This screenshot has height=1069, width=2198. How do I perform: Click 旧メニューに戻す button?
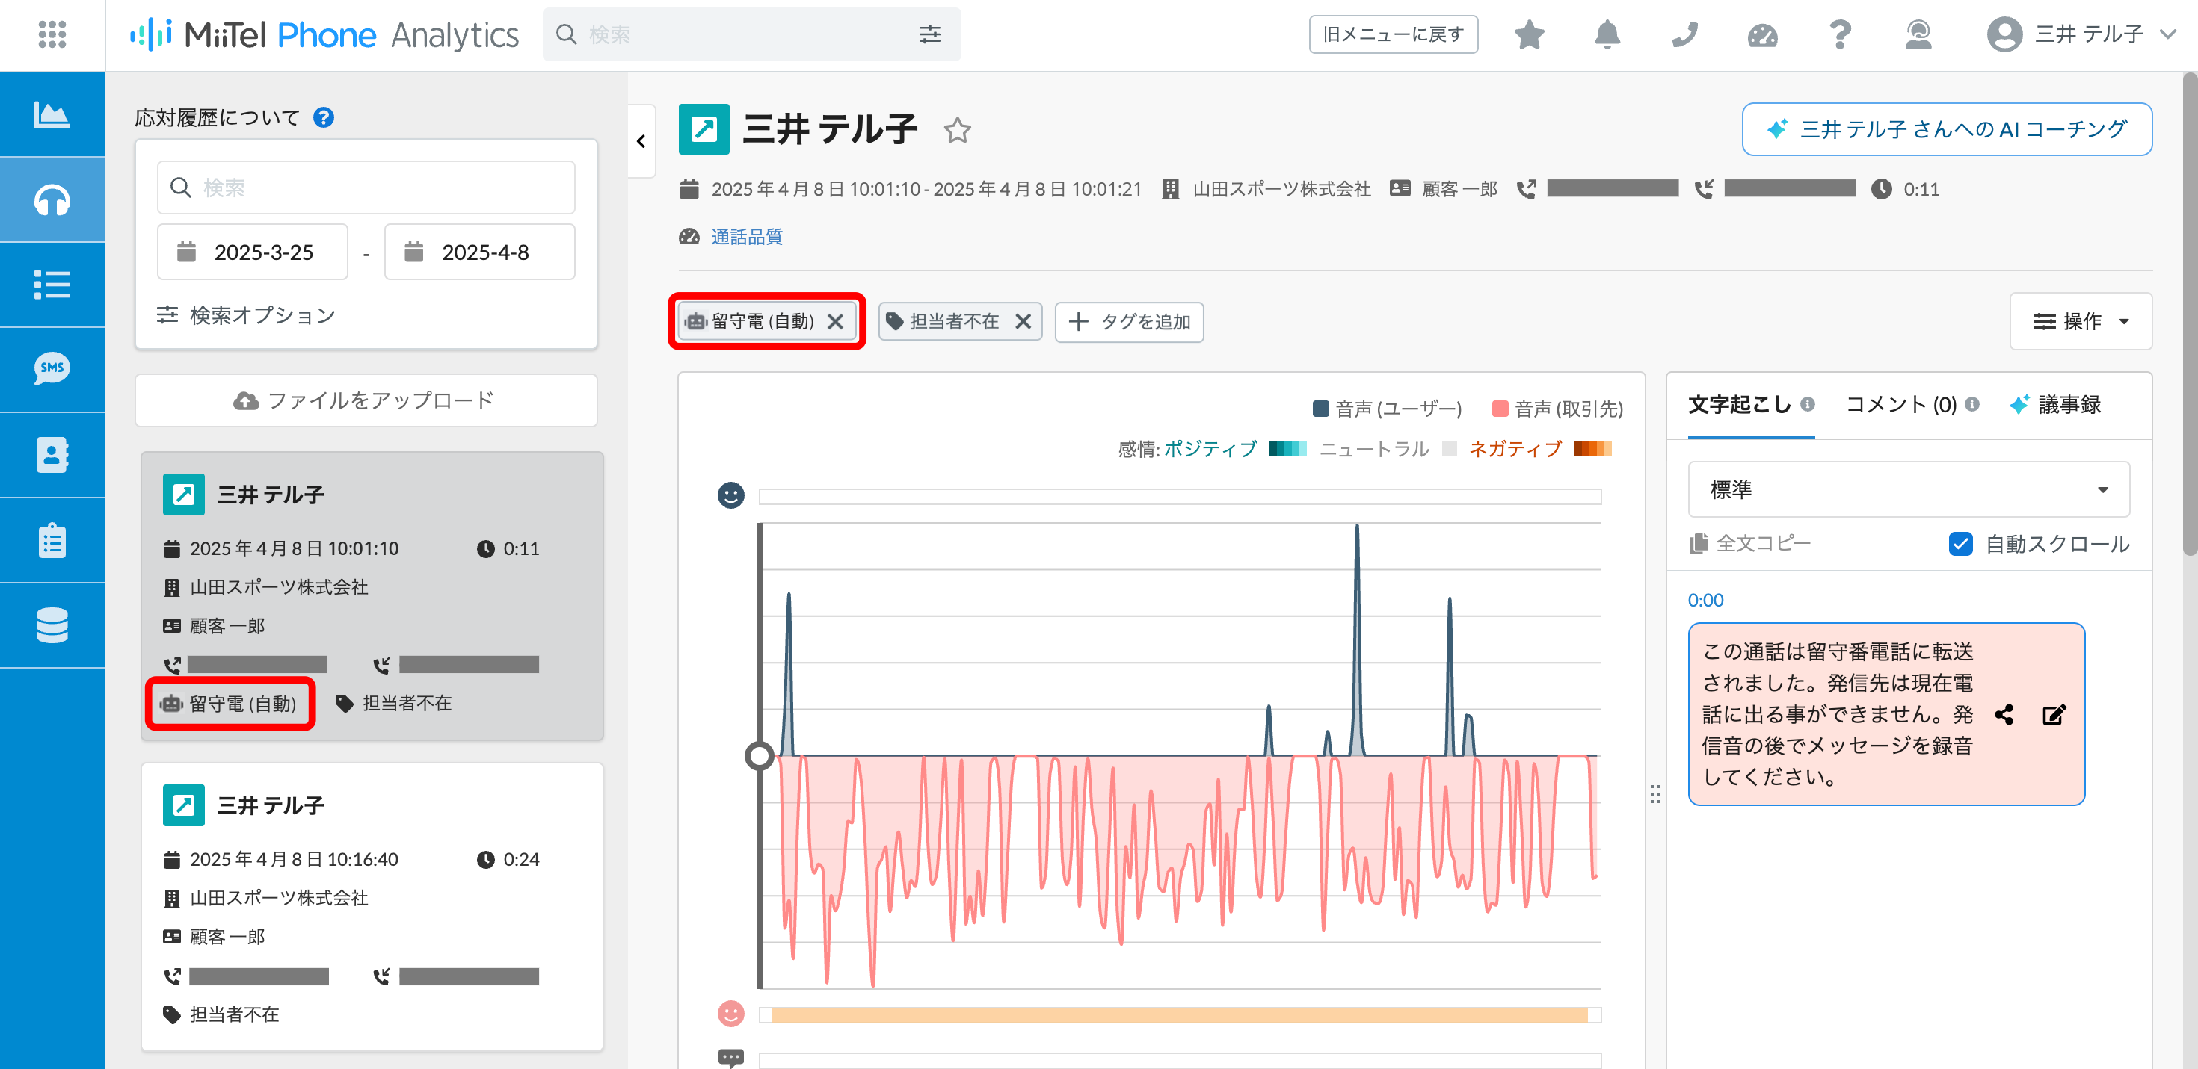(1393, 35)
